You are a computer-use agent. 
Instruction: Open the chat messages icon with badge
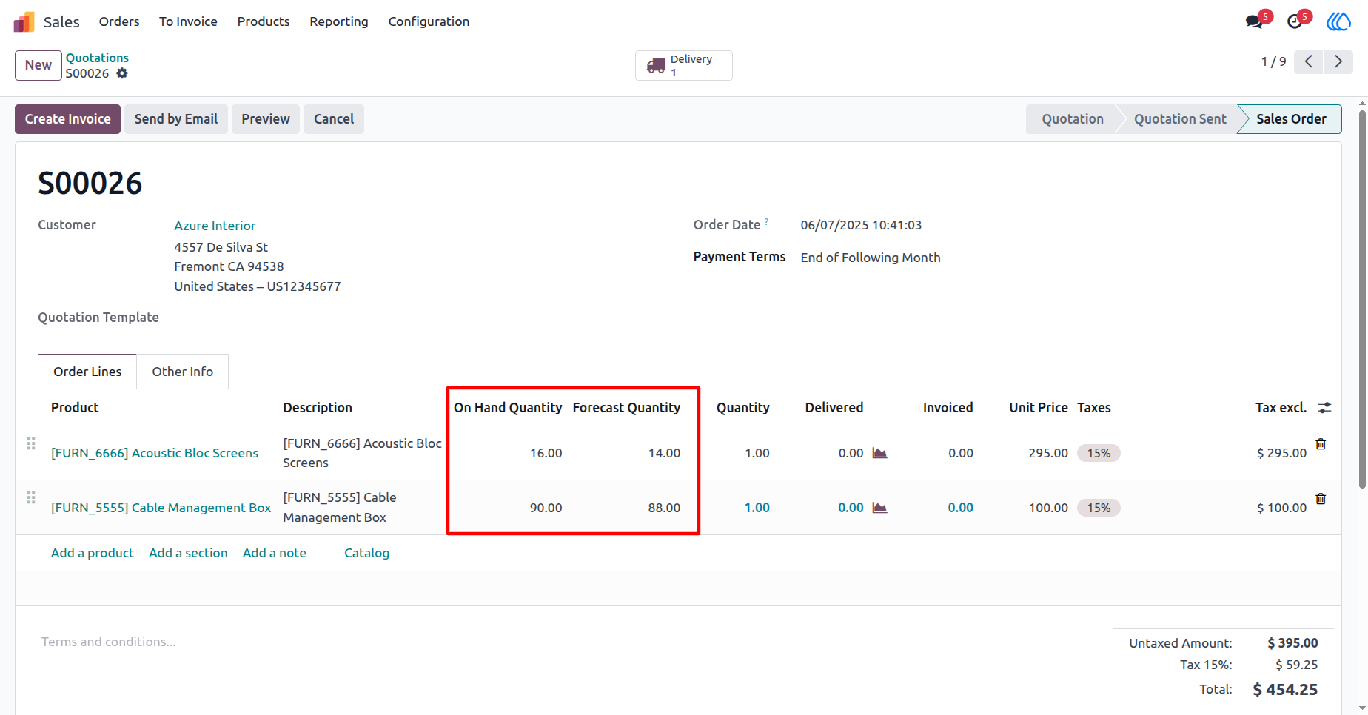[x=1254, y=21]
